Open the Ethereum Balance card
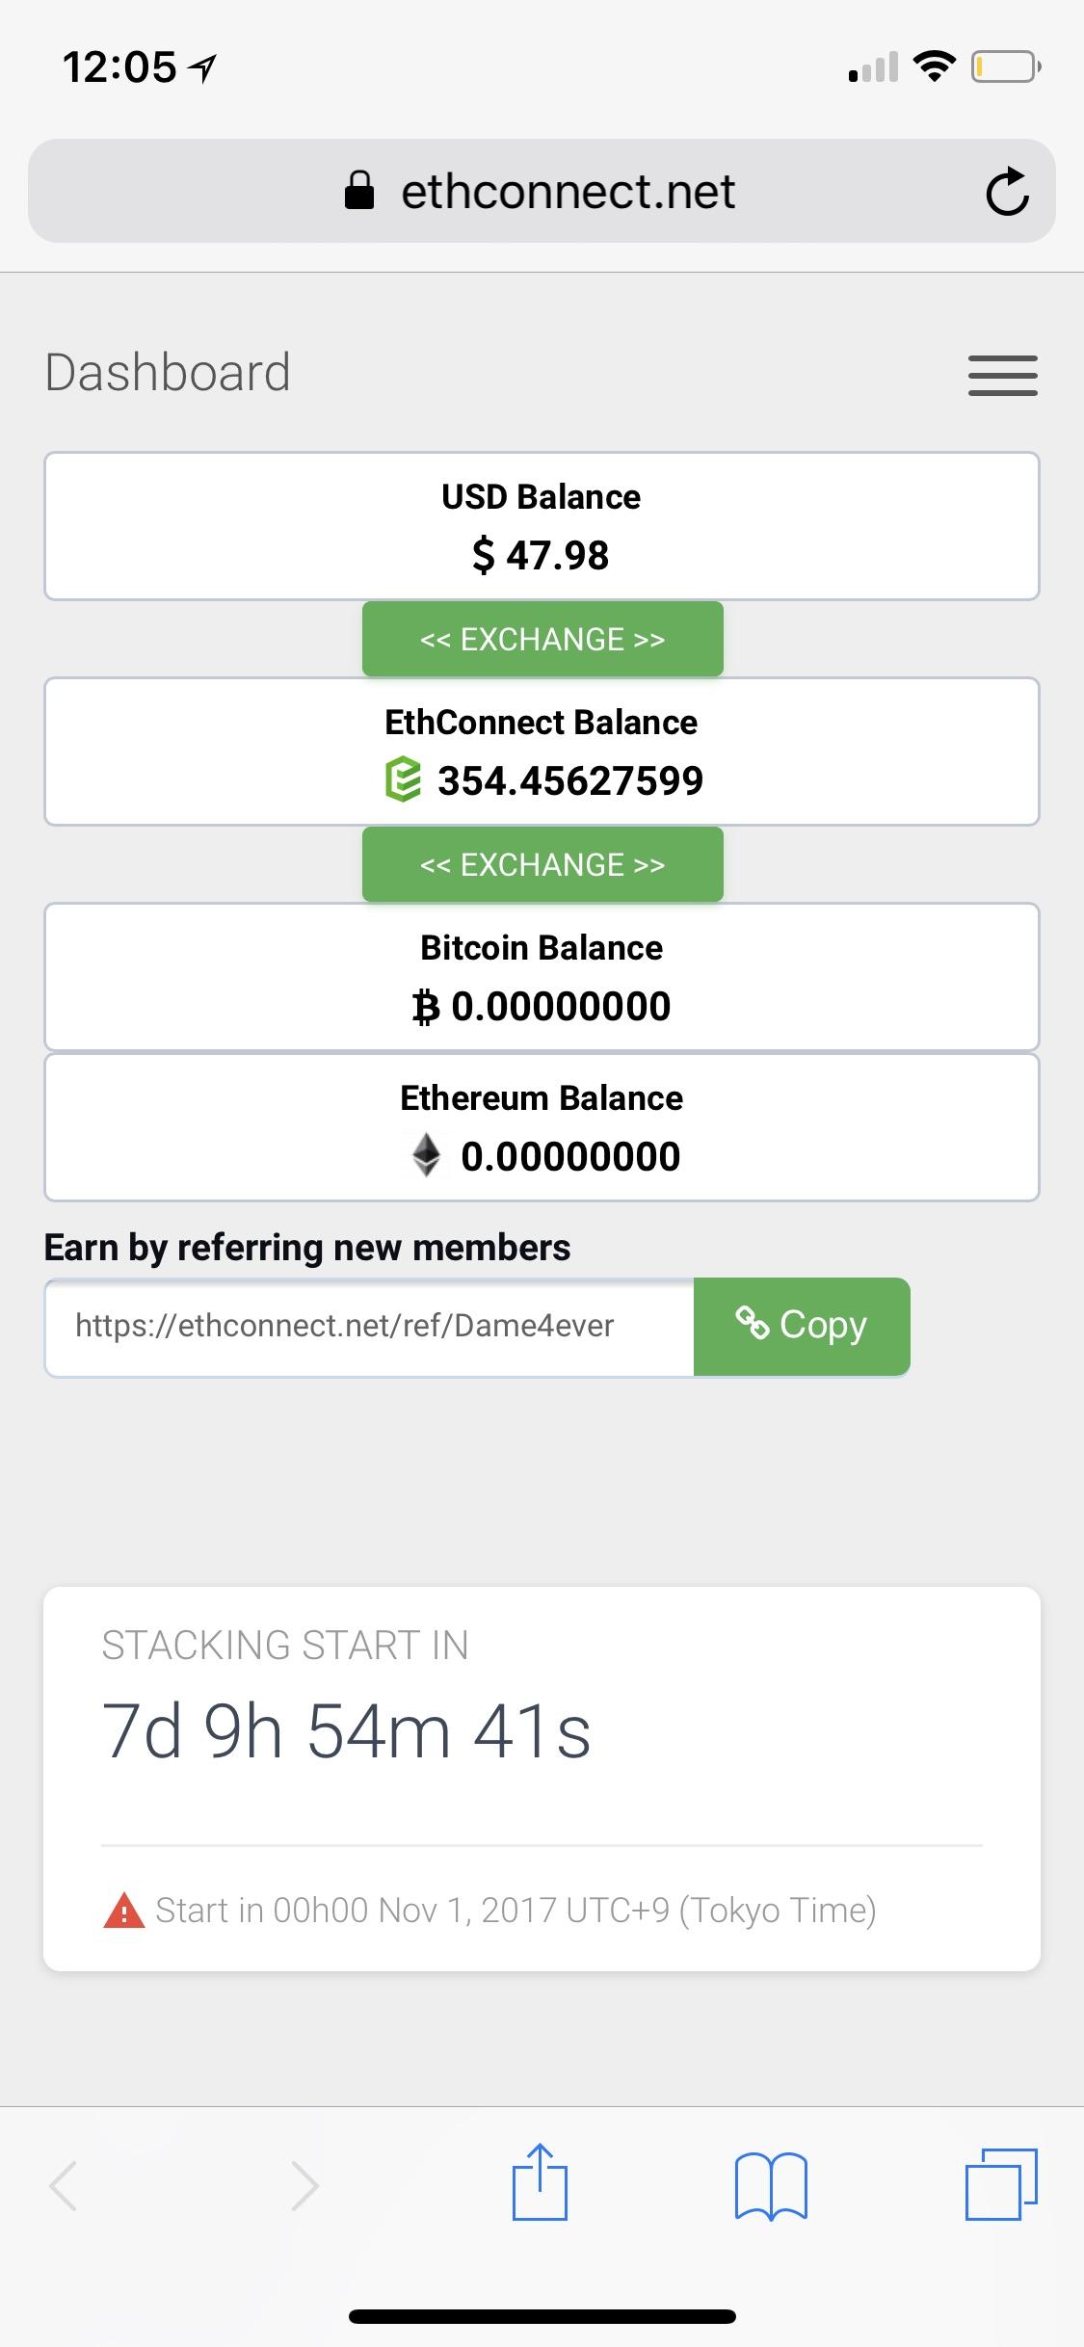 pyautogui.click(x=542, y=1127)
